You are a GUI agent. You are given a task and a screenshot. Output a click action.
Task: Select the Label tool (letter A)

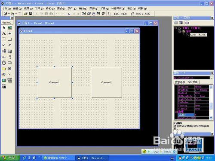4,33
